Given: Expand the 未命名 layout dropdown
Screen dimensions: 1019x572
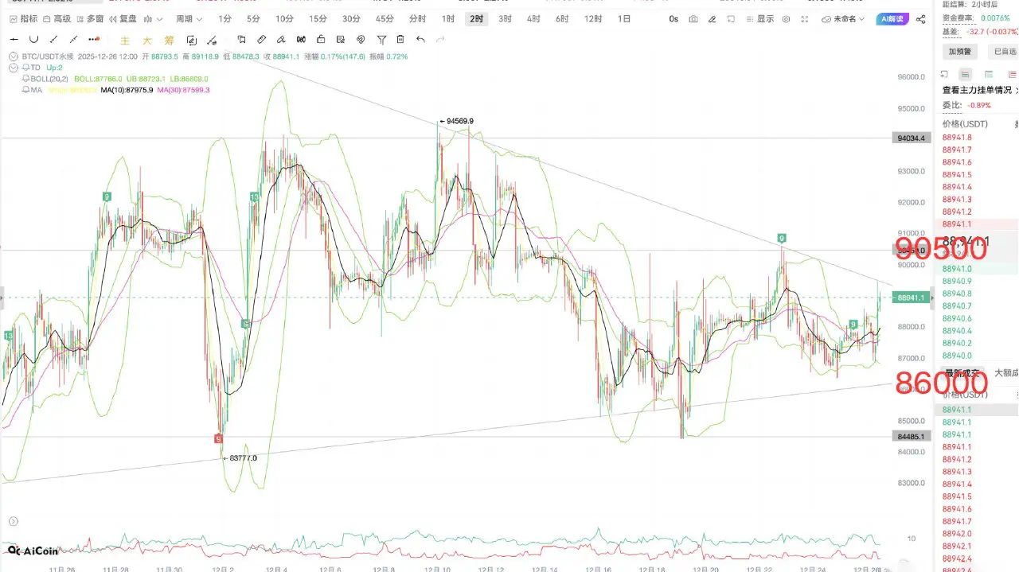Looking at the screenshot, I should tap(843, 19).
